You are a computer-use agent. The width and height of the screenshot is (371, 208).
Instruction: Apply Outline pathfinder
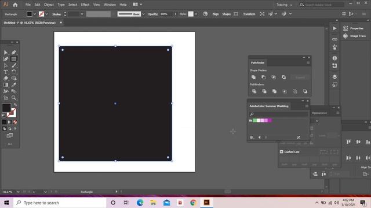pos(295,91)
